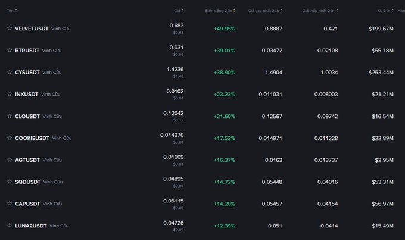Image resolution: width=405 pixels, height=240 pixels.
Task: Star the INXUSDT pair
Action: 10,94
